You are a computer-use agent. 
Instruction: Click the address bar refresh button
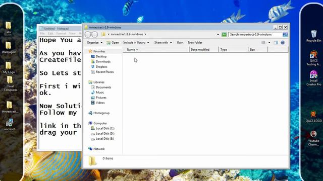224,35
